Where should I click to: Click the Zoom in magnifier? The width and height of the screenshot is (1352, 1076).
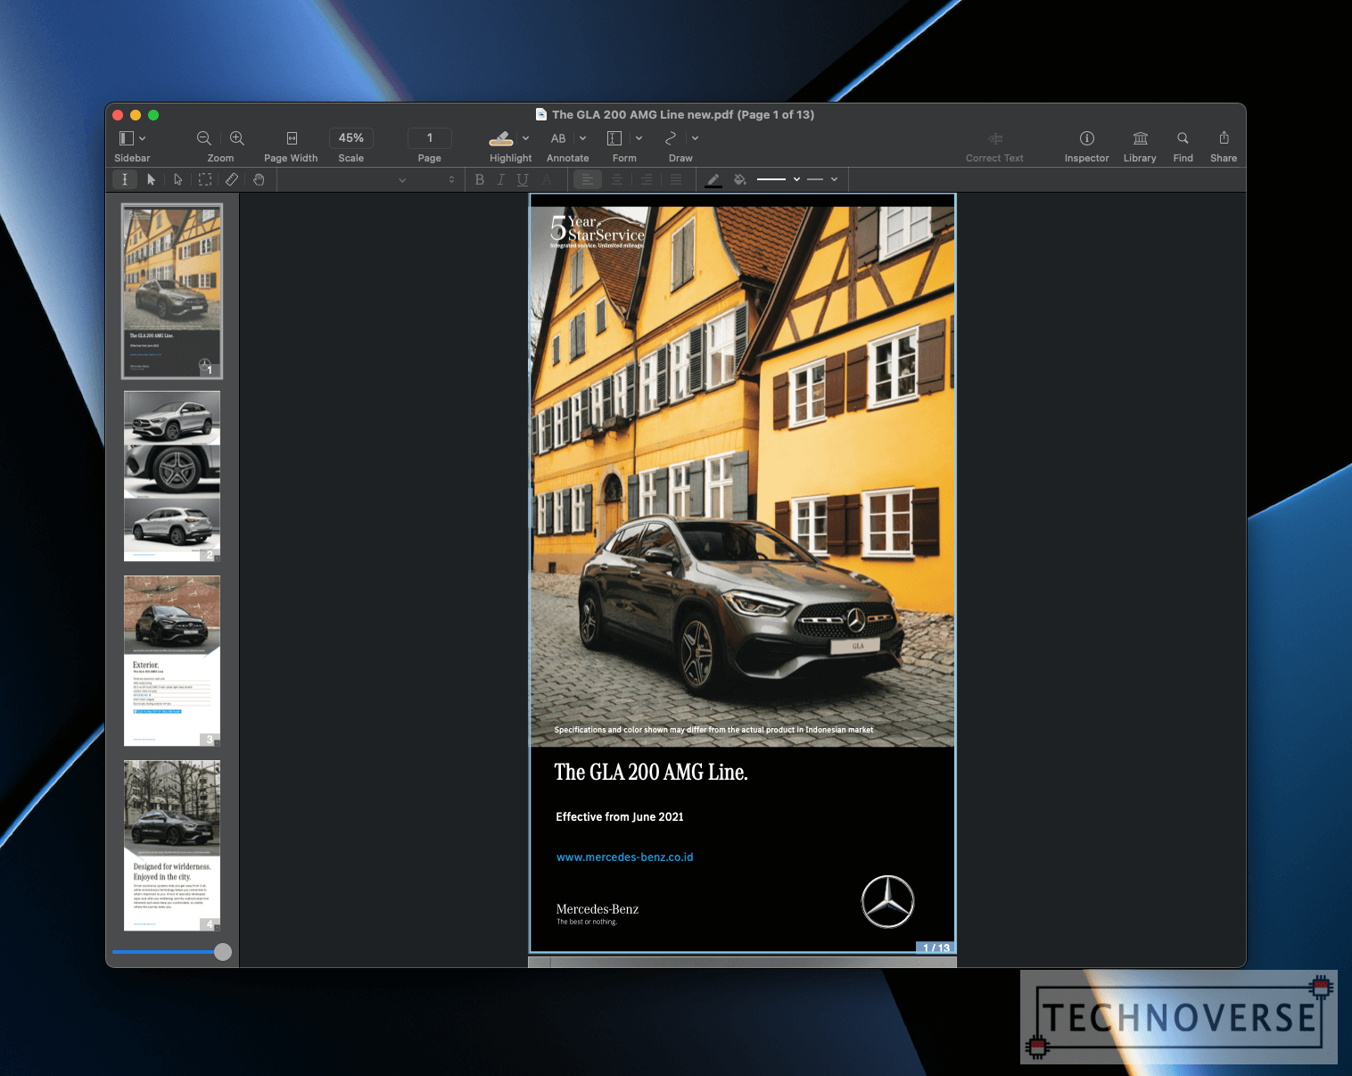[x=237, y=138]
